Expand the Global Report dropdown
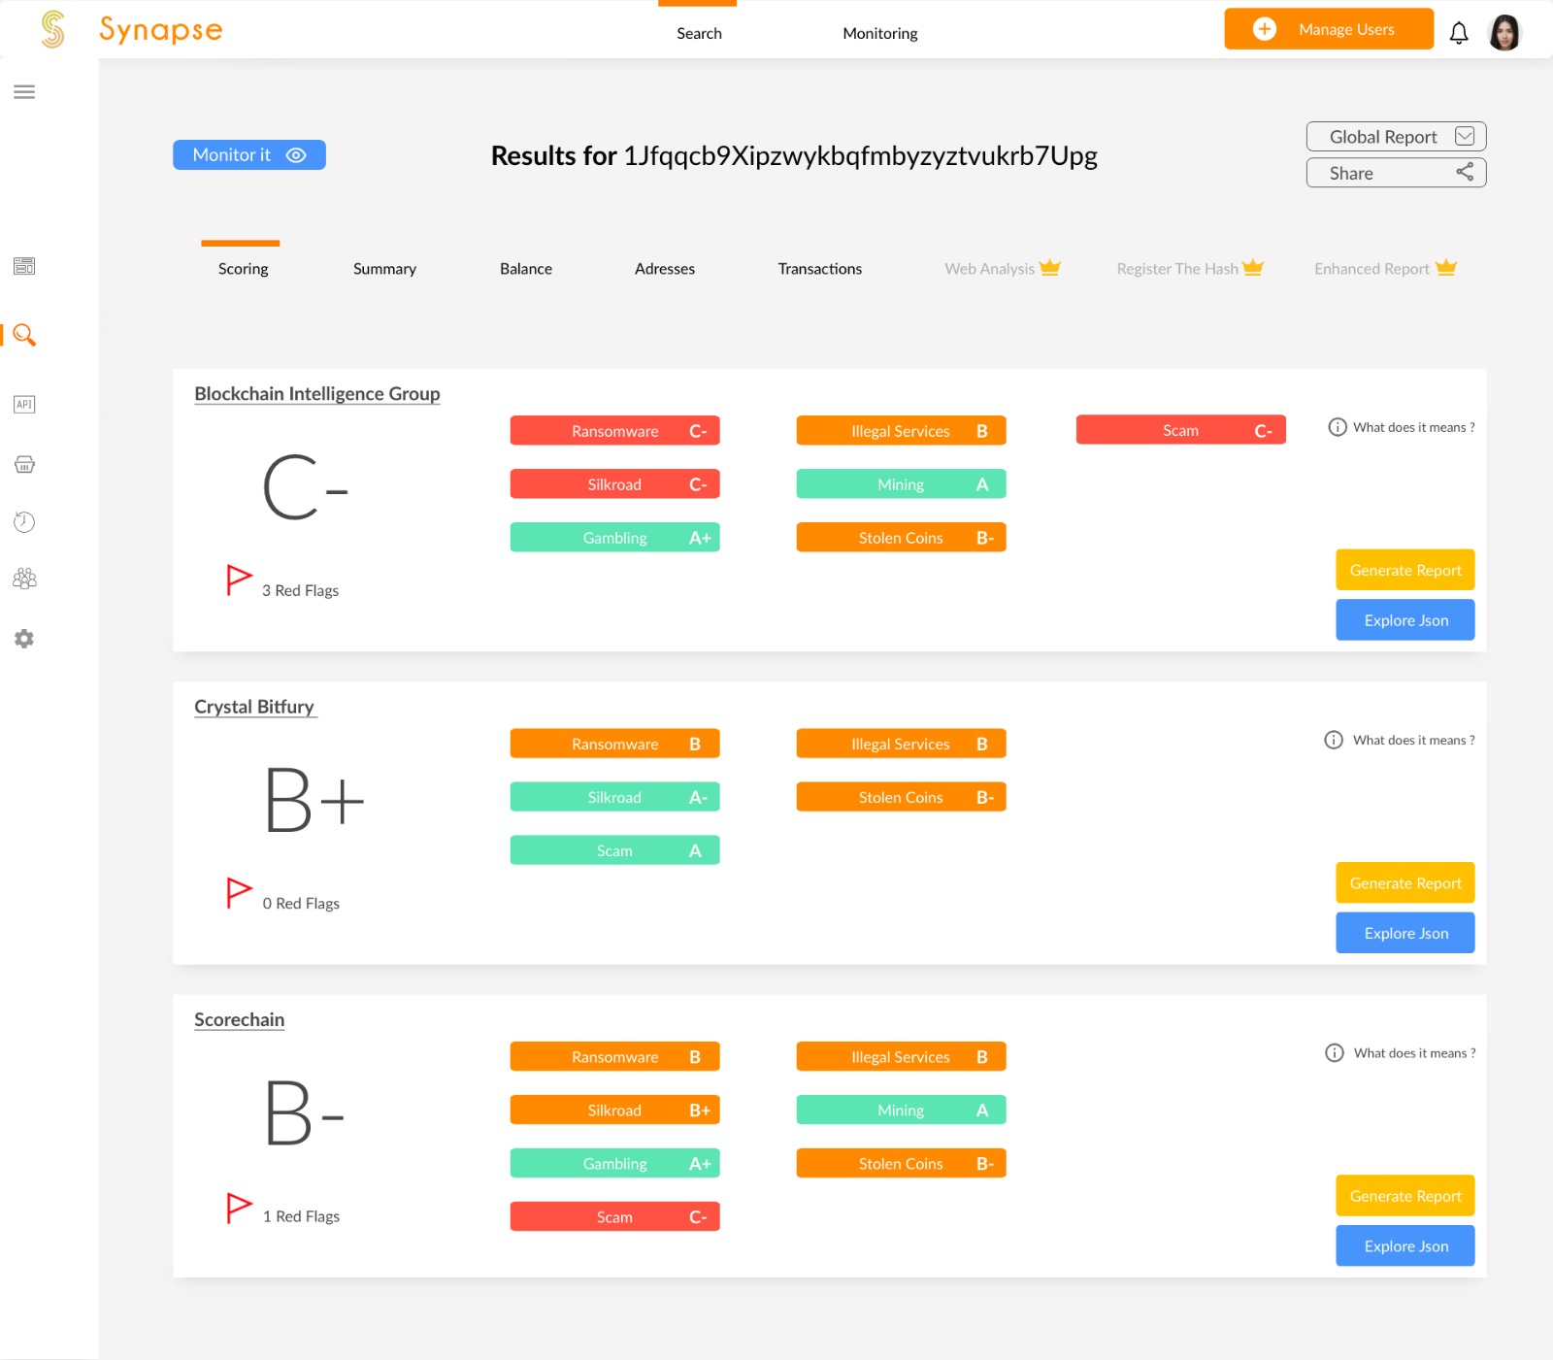The height and width of the screenshot is (1360, 1553). click(x=1396, y=136)
